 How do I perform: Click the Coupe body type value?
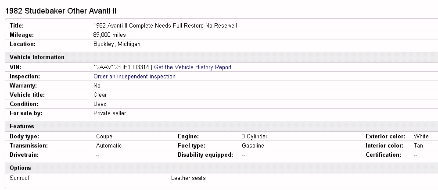click(104, 137)
